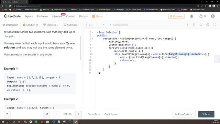Click the curly braces format icon
This screenshot has width=220, height=124.
(194, 25)
